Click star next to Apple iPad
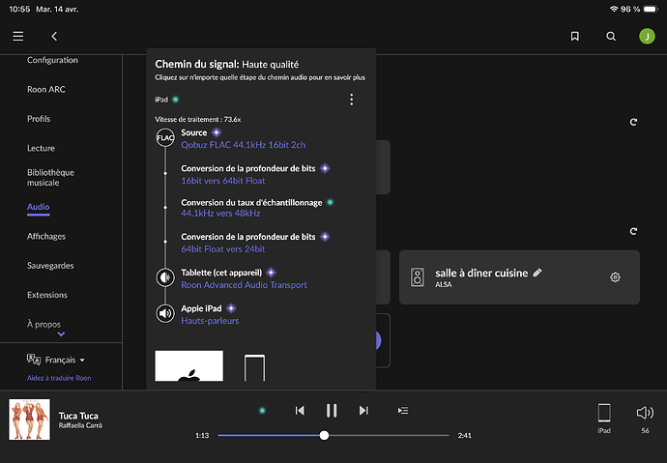 (x=231, y=308)
